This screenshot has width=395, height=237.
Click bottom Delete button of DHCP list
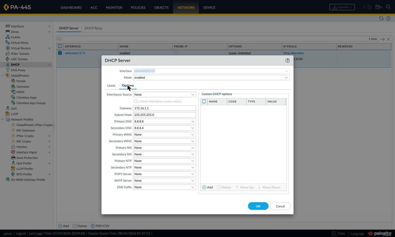[x=80, y=226]
